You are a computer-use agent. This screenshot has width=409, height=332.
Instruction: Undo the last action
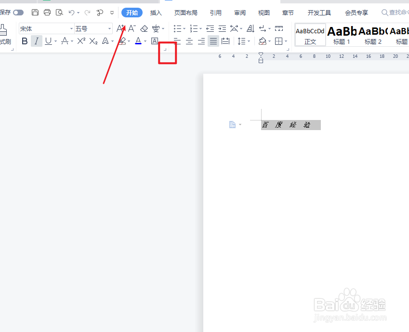tap(71, 12)
